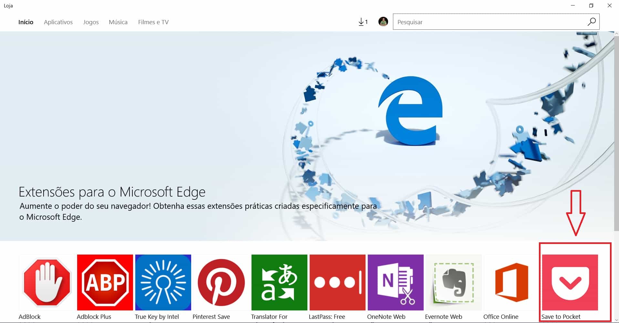The width and height of the screenshot is (619, 323).
Task: Close the Loja window
Action: pos(610,5)
